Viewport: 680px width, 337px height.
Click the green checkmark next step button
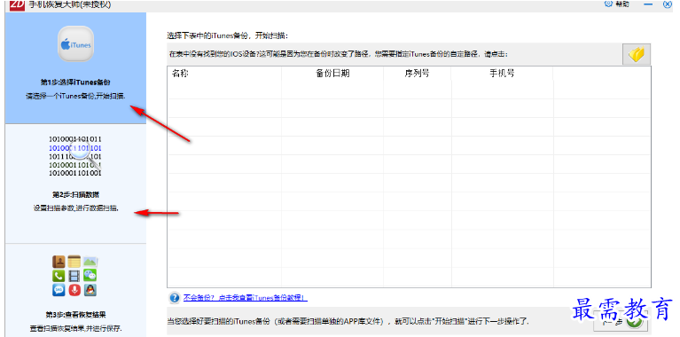click(621, 322)
